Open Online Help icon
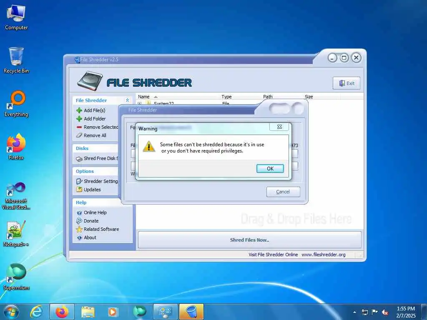This screenshot has height=320, width=427. tap(79, 212)
